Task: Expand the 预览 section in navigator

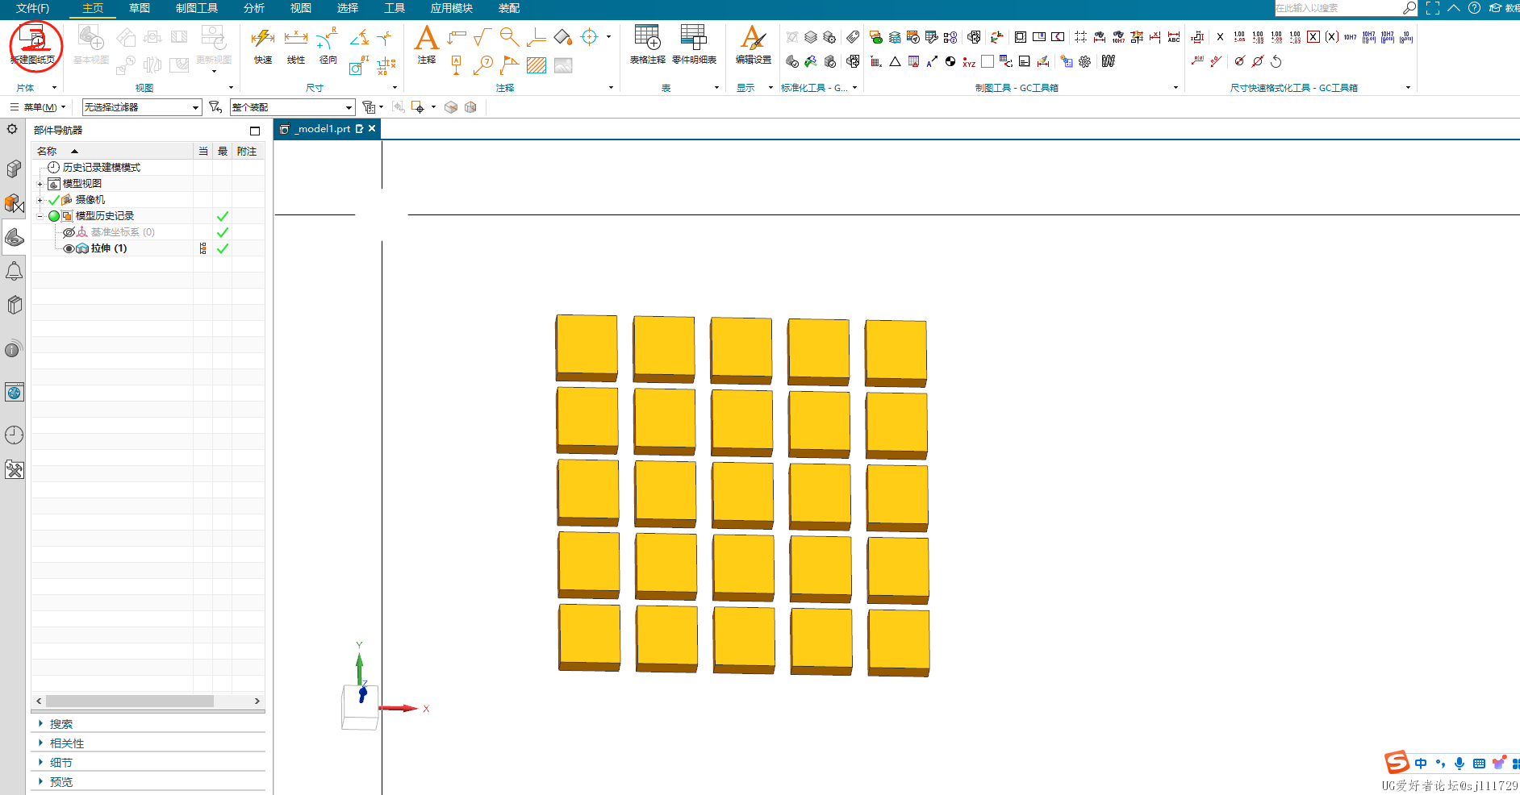Action: (x=61, y=781)
